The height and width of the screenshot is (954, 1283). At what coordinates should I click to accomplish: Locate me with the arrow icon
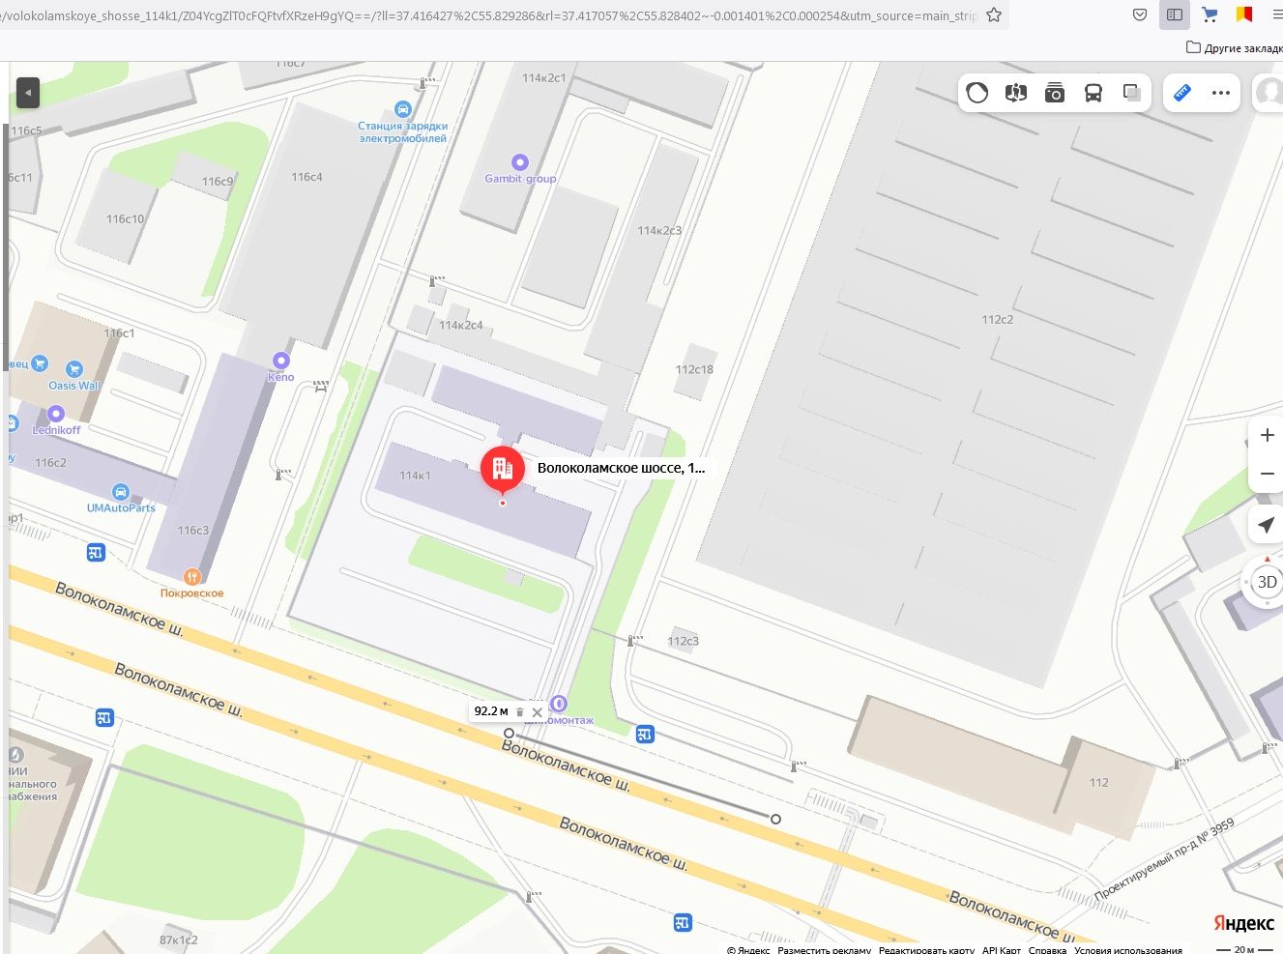[1267, 525]
